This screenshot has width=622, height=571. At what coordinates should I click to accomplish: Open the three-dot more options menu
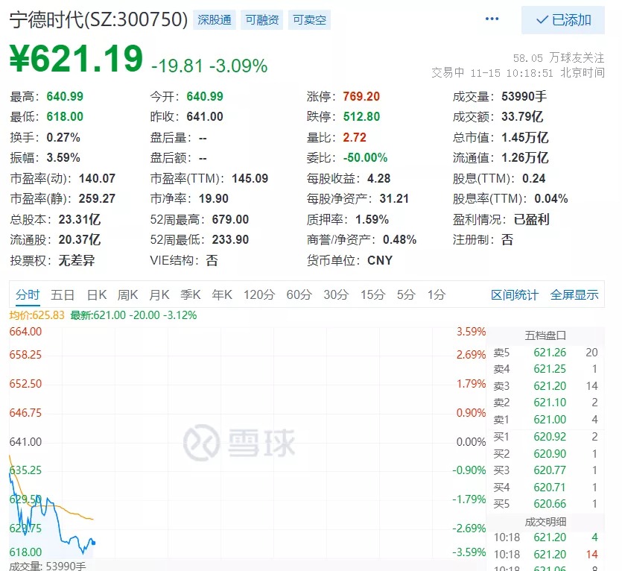point(492,19)
